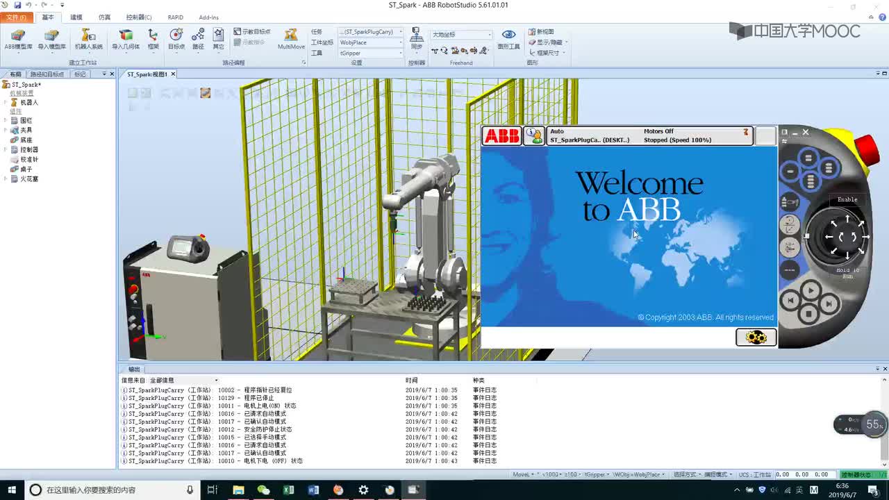Click 示教目标点 teach target

click(x=252, y=32)
